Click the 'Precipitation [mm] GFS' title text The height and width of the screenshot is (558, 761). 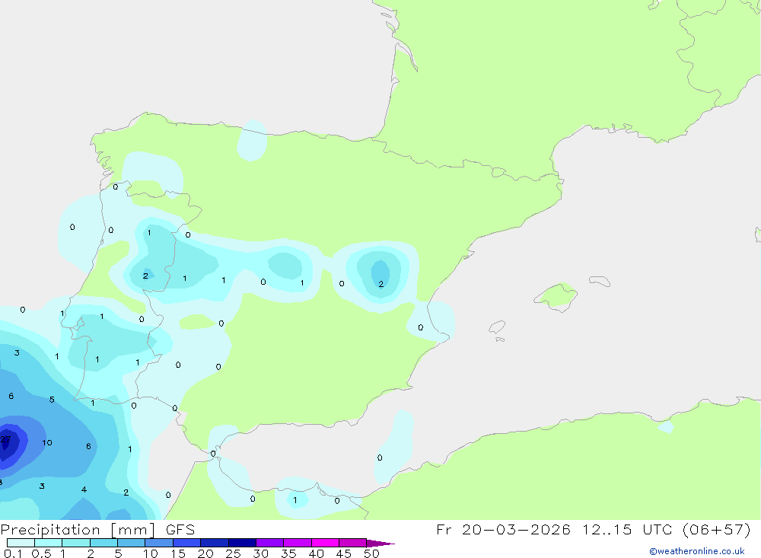click(x=97, y=530)
